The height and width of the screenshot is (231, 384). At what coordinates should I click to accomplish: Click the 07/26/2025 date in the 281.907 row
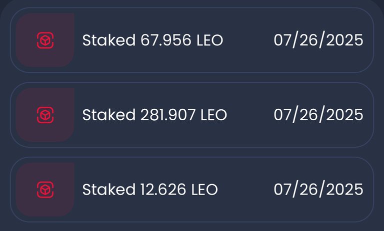point(318,115)
